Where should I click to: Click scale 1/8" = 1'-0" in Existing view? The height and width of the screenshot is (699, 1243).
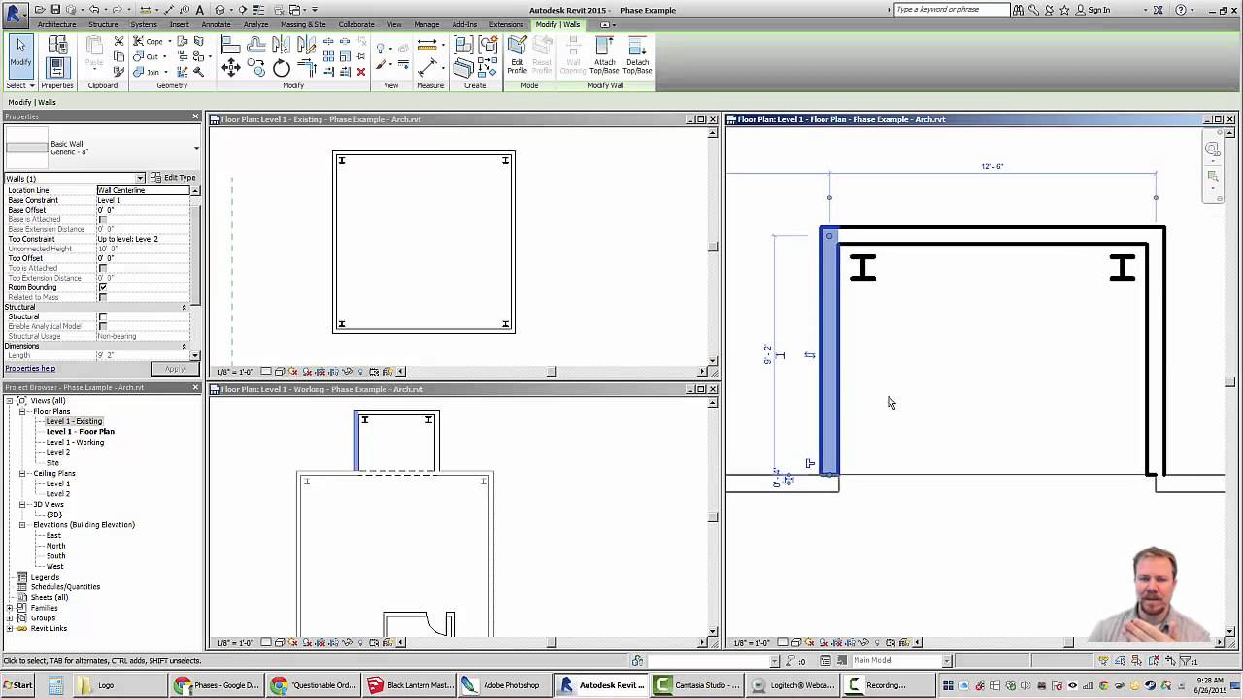(x=235, y=372)
